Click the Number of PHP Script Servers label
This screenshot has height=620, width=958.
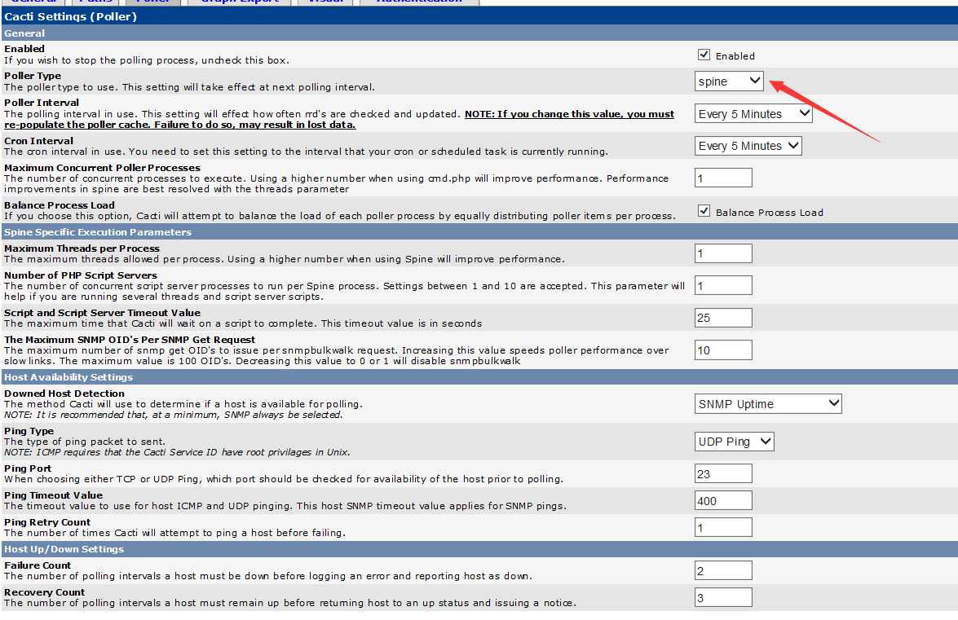(x=81, y=275)
